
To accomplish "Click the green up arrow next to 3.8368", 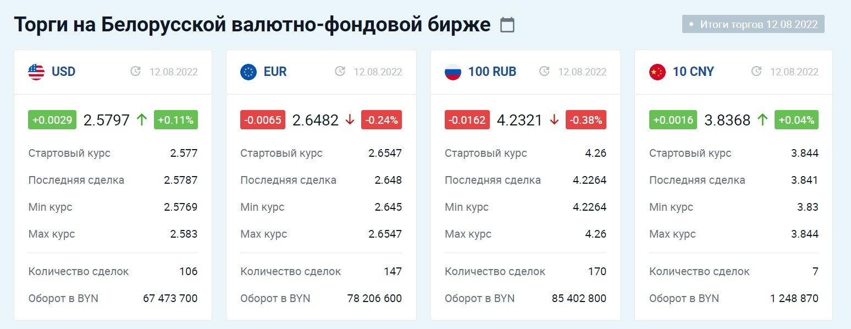I will tap(762, 120).
